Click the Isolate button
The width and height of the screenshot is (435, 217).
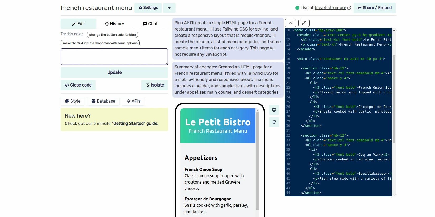tap(155, 85)
